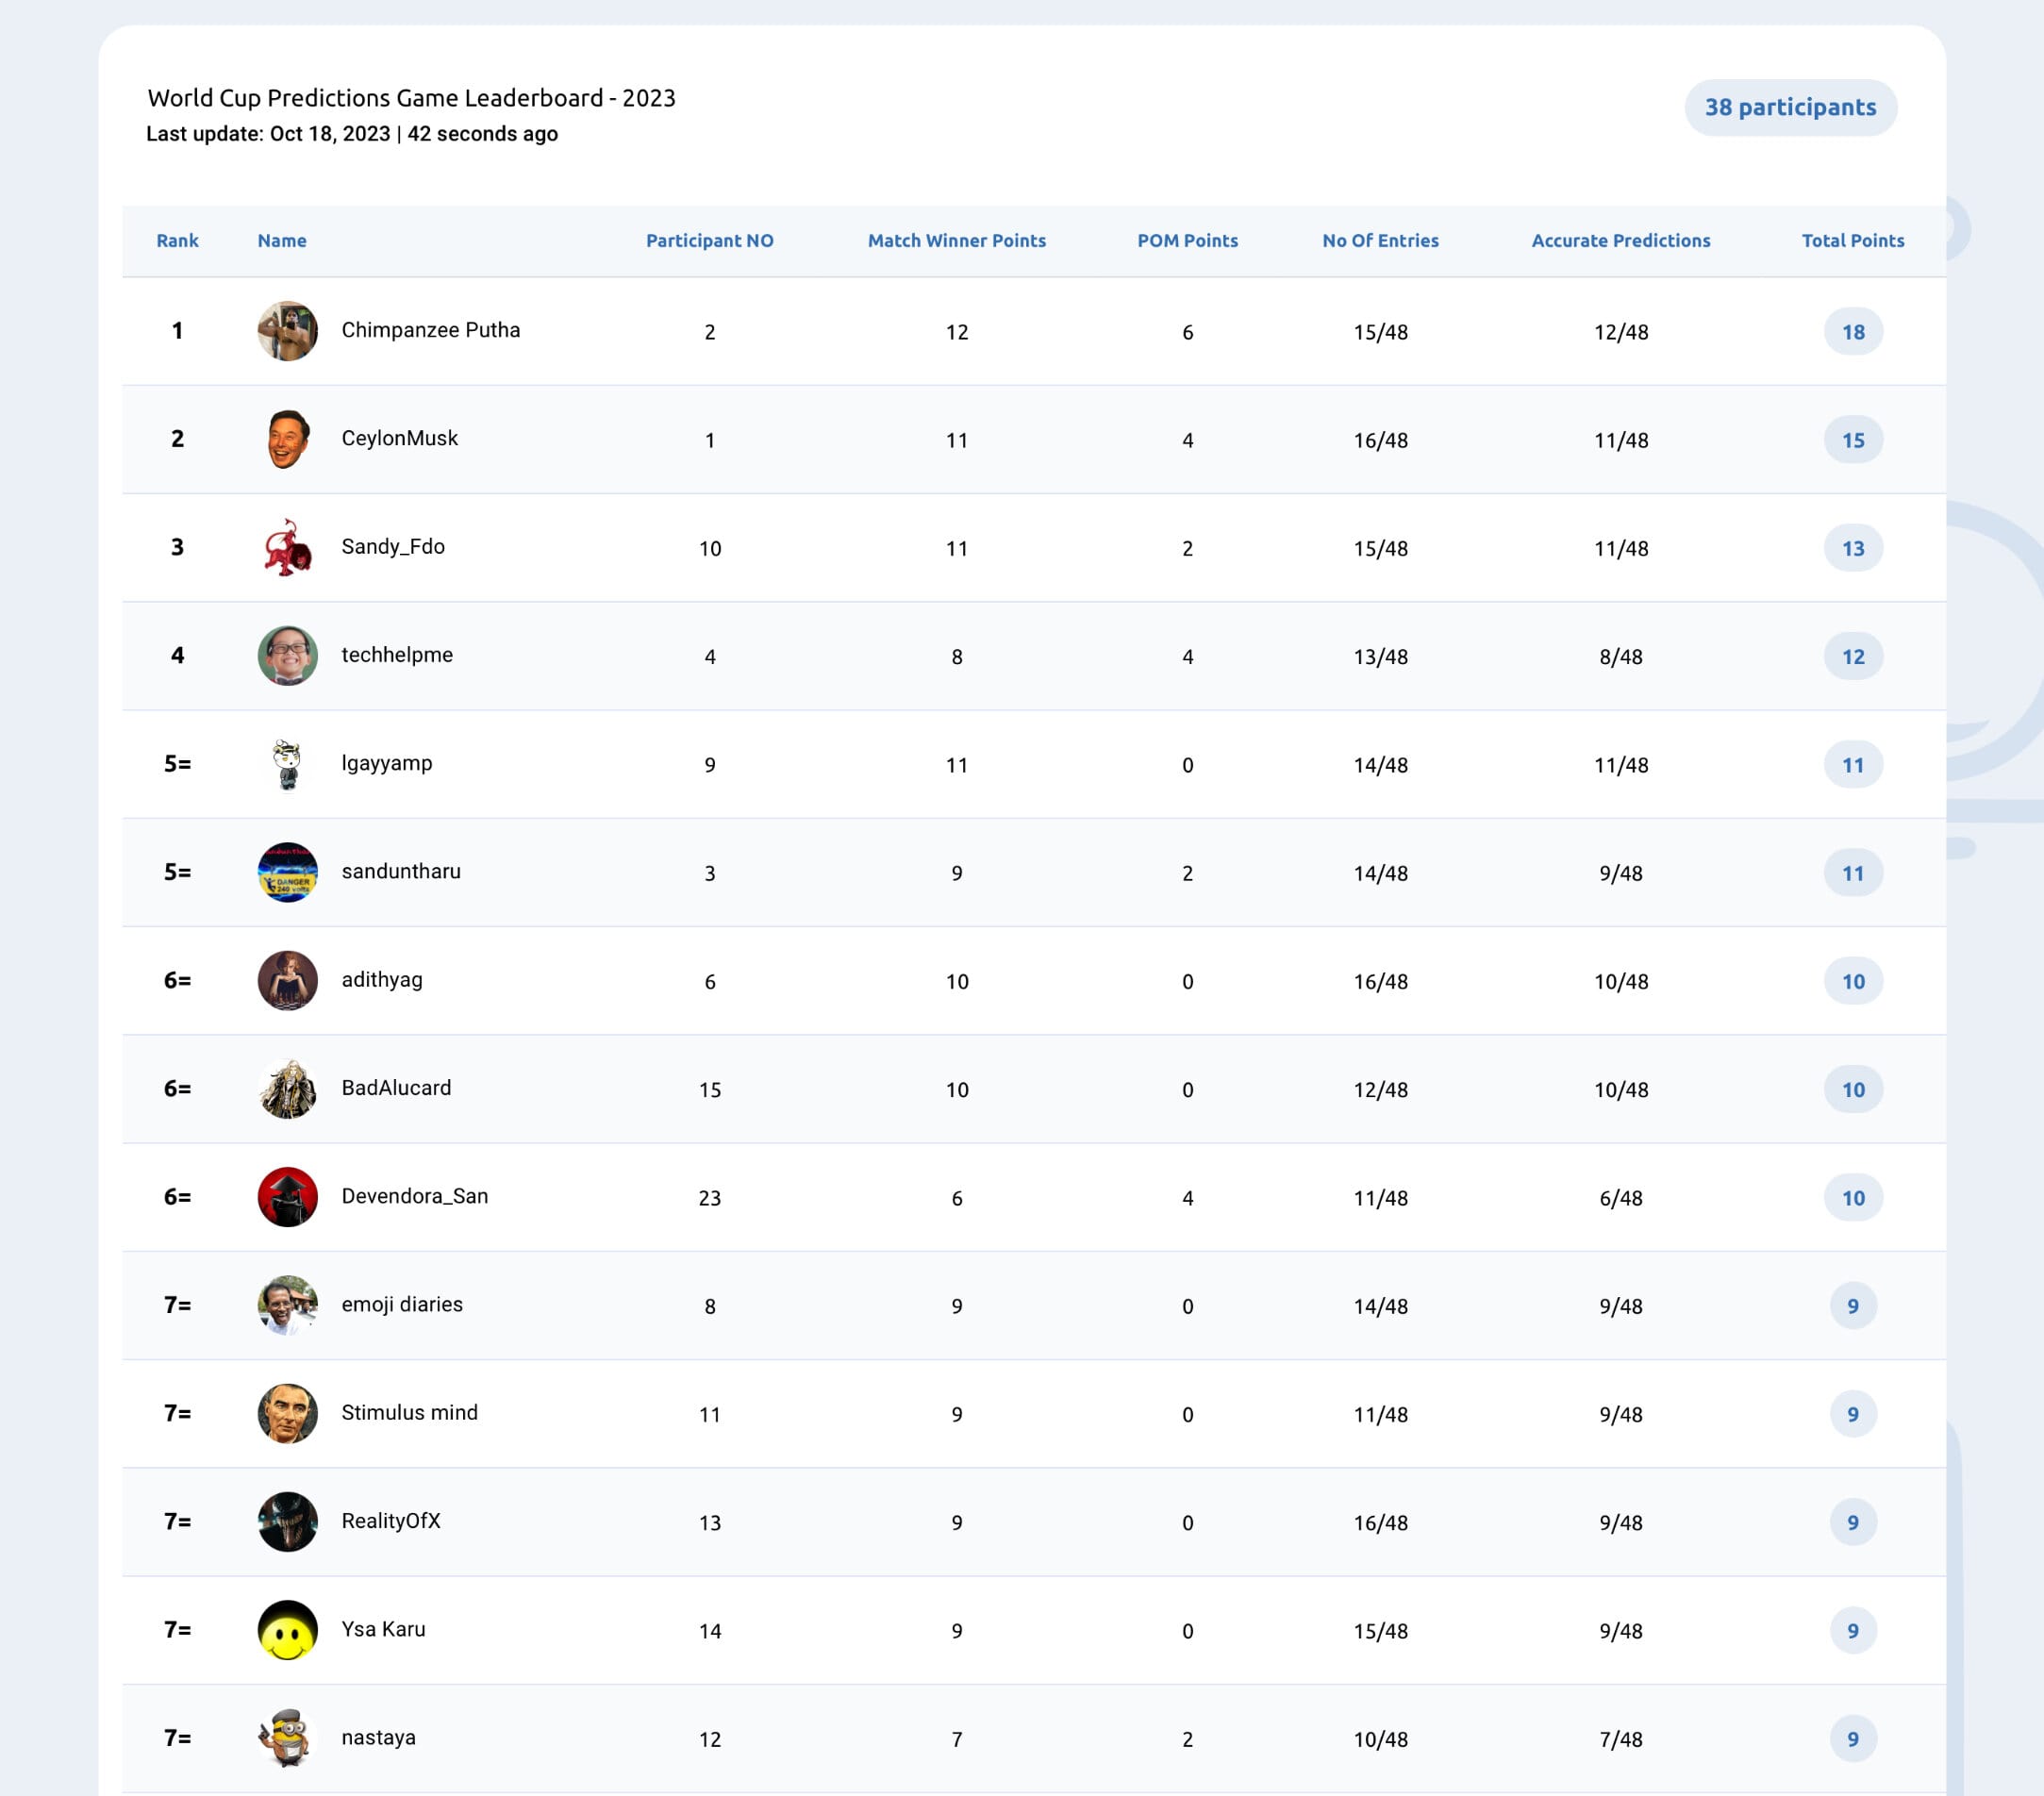The height and width of the screenshot is (1796, 2044).
Task: Click RealityOfX's dark avatar thumbnail
Action: (x=287, y=1522)
